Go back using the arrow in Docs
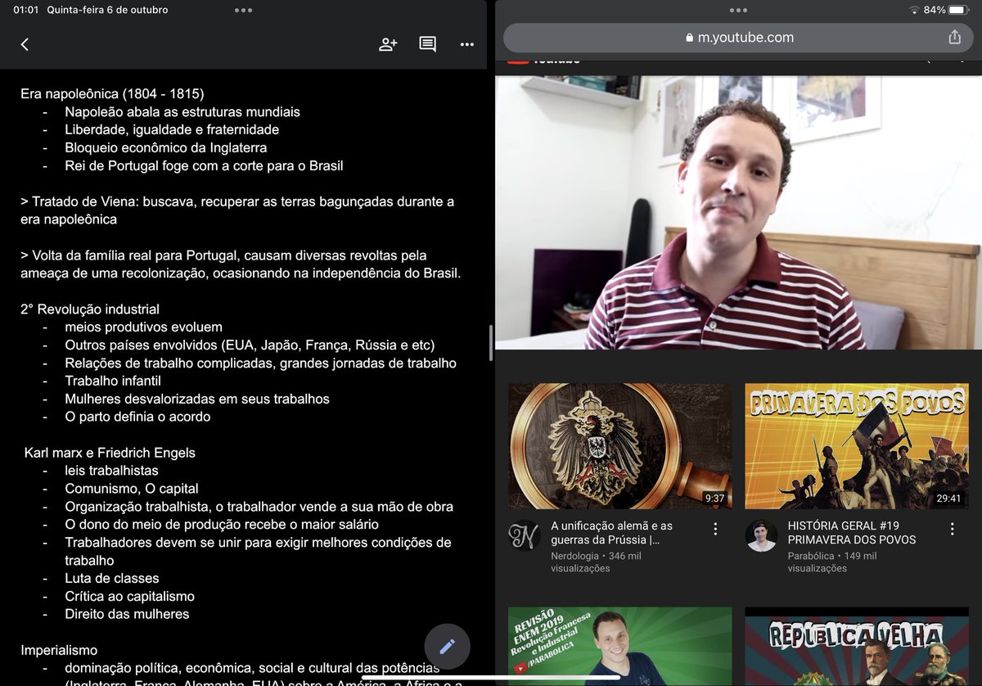The image size is (982, 686). (x=25, y=44)
